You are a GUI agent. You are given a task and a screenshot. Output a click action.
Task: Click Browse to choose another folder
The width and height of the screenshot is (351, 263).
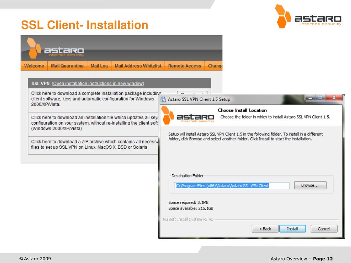pos(310,185)
